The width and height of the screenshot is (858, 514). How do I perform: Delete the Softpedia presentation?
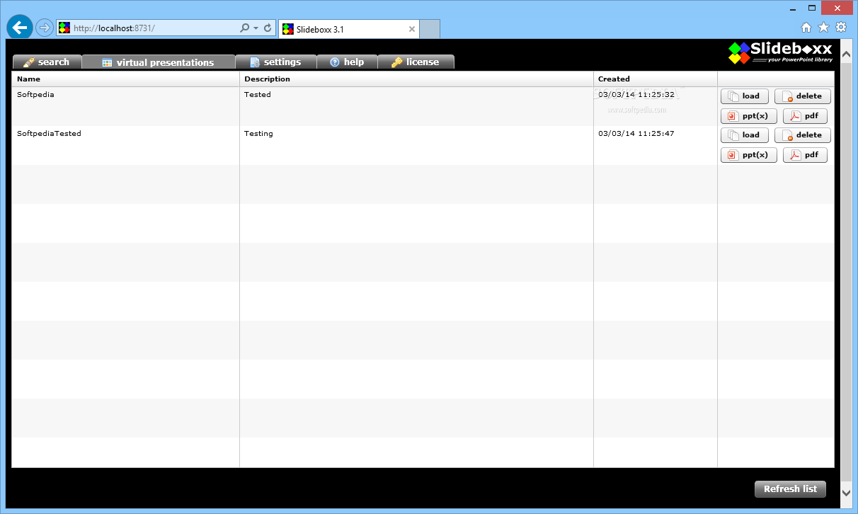[803, 96]
